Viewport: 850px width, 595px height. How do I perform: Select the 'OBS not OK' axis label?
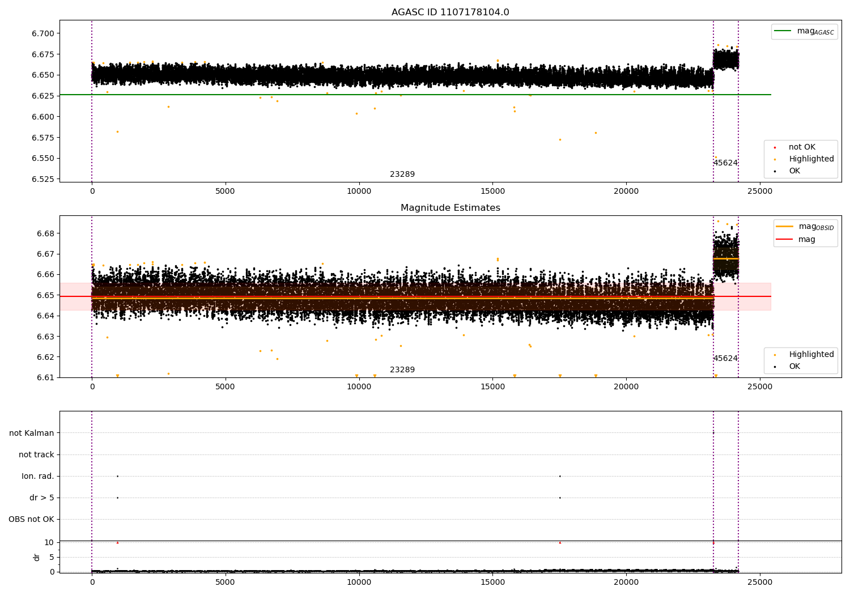[31, 519]
